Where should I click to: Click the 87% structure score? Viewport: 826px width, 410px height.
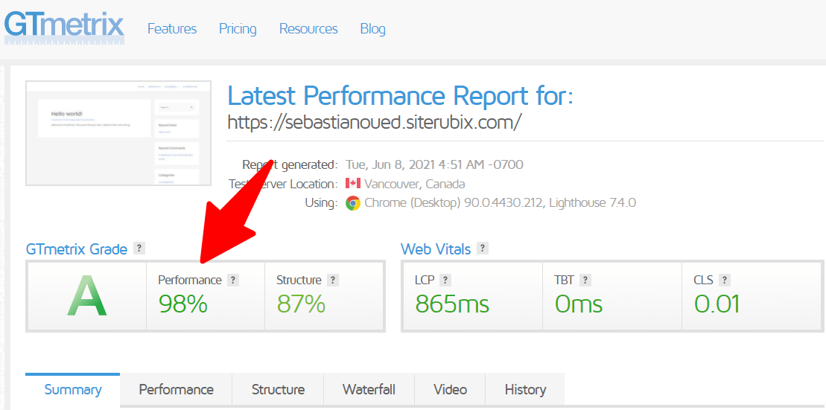[x=301, y=304]
